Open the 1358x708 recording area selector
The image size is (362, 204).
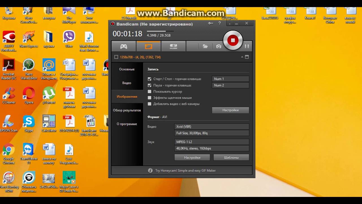click(137, 57)
